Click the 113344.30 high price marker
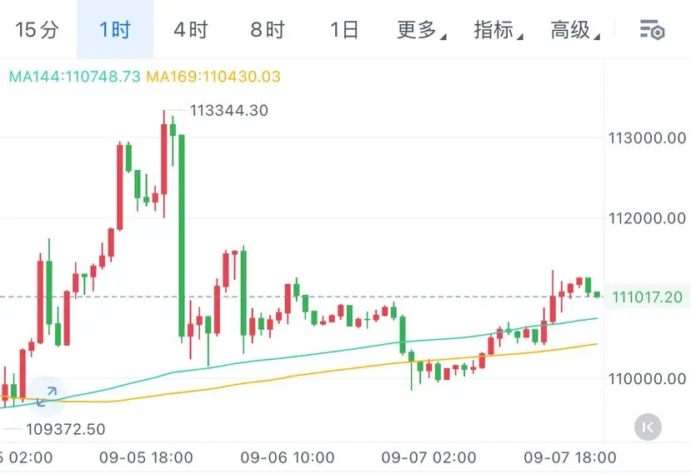691x474 pixels. [228, 110]
